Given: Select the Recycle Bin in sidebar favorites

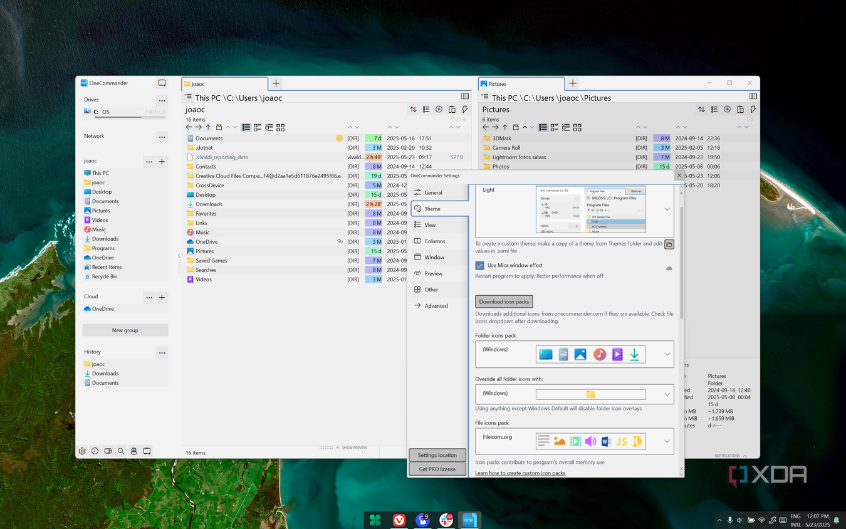Looking at the screenshot, I should point(105,276).
